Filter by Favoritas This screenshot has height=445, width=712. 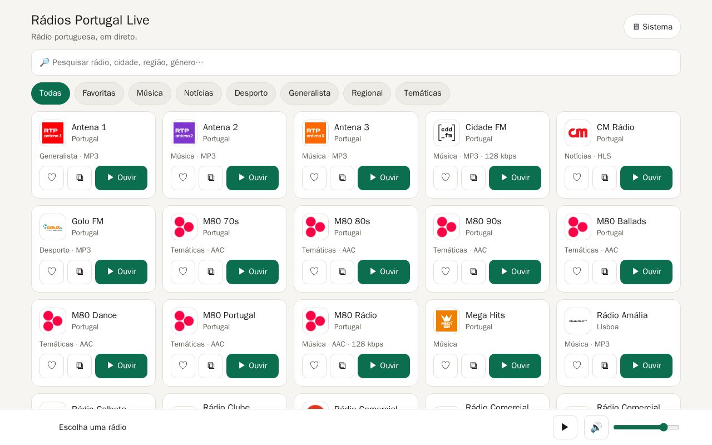point(99,93)
